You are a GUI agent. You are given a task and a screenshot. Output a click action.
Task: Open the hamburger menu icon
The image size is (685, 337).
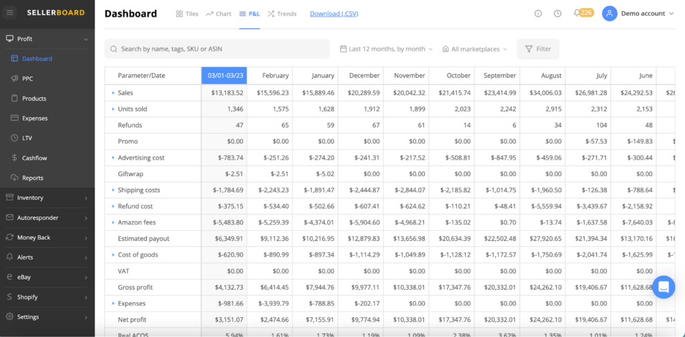pos(10,13)
